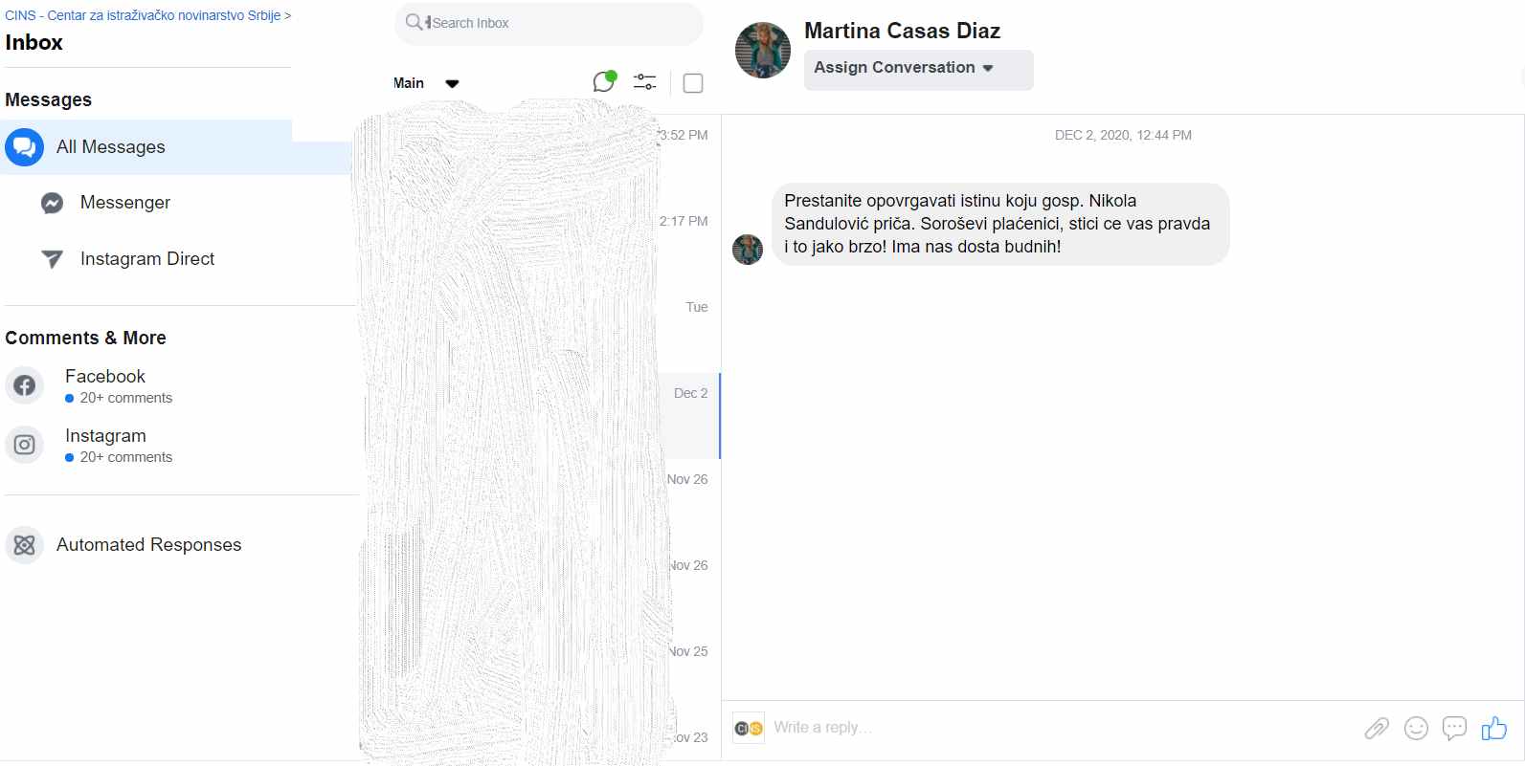Screen dimensions: 1525x766
Task: Click the Write a reply field
Action: point(1053,728)
